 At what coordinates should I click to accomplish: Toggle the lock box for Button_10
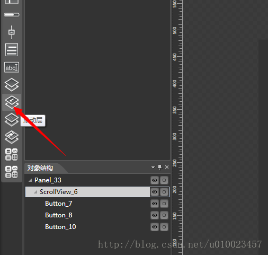164,227
